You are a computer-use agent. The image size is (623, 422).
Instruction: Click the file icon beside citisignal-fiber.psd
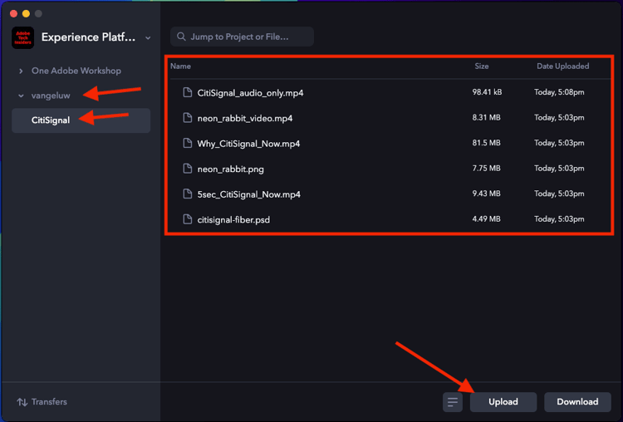click(188, 219)
